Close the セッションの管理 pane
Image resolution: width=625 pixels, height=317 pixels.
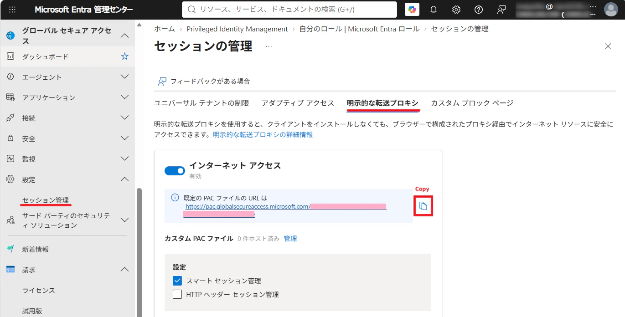608,46
